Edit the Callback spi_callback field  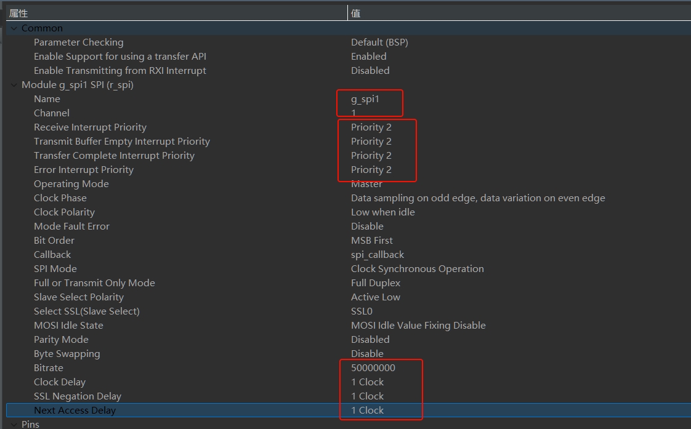[x=377, y=255]
